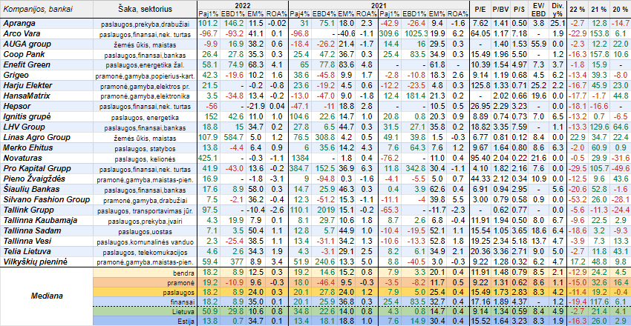Select the P/E column header
The image size is (631, 326).
click(x=482, y=9)
